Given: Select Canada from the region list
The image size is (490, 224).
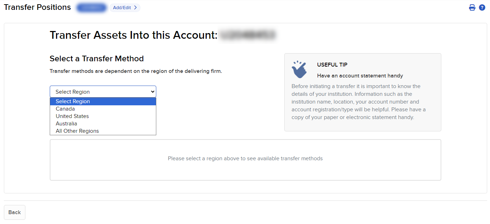Looking at the screenshot, I should [x=65, y=108].
